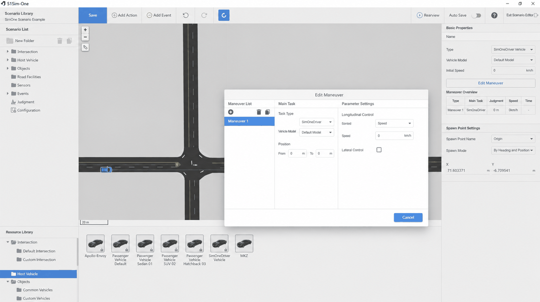
Task: Open the Configuration item
Action: coord(29,110)
